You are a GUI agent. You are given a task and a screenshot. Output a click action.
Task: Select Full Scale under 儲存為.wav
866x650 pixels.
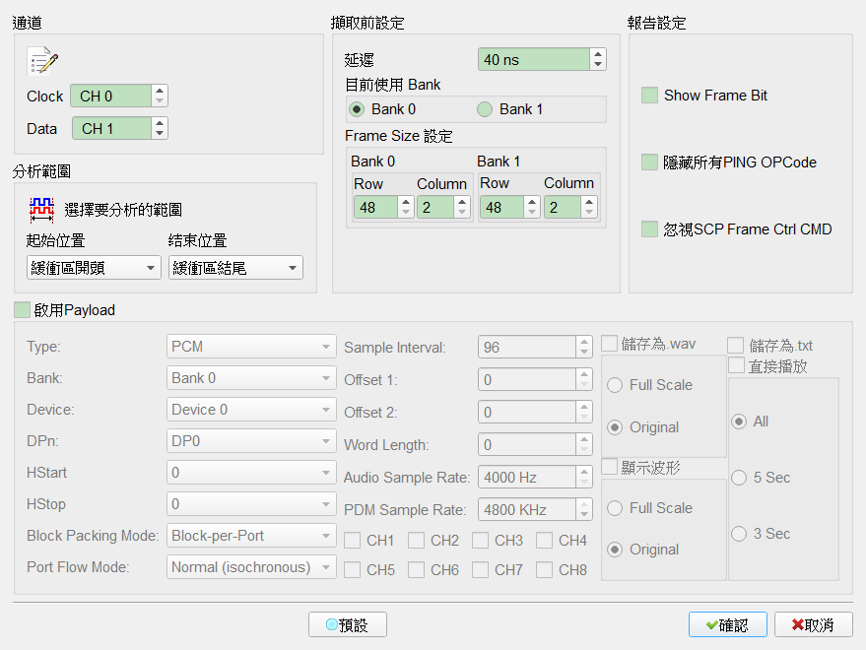[x=615, y=385]
